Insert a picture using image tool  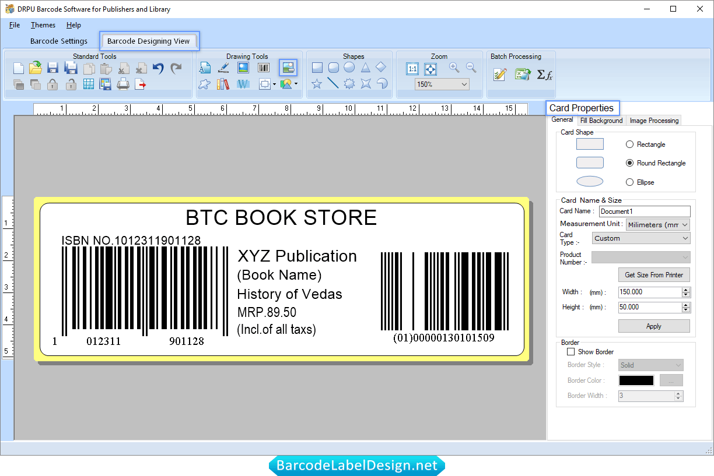coord(243,68)
